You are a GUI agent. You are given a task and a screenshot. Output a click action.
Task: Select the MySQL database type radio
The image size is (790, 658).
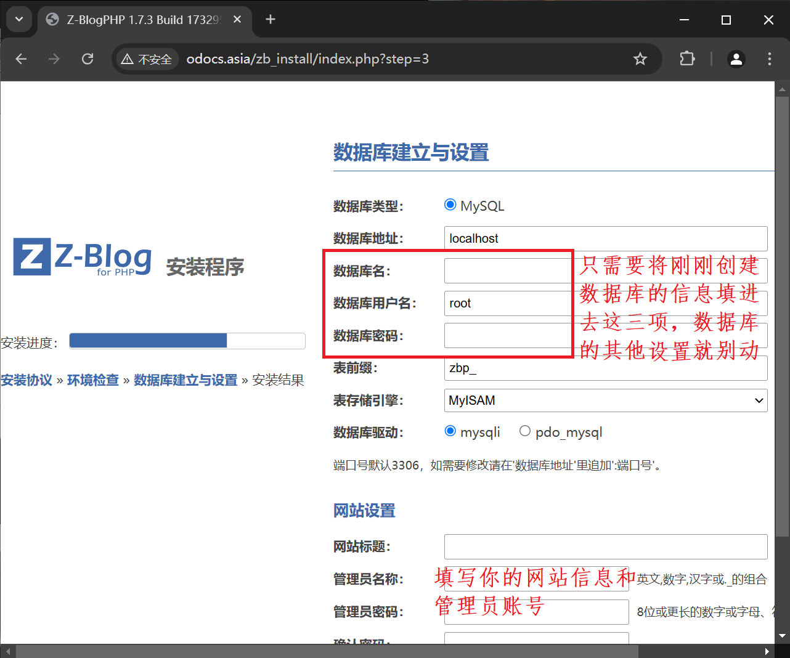(450, 205)
